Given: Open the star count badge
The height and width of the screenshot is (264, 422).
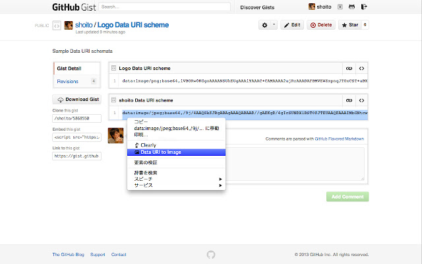Looking at the screenshot, I should pos(365,25).
